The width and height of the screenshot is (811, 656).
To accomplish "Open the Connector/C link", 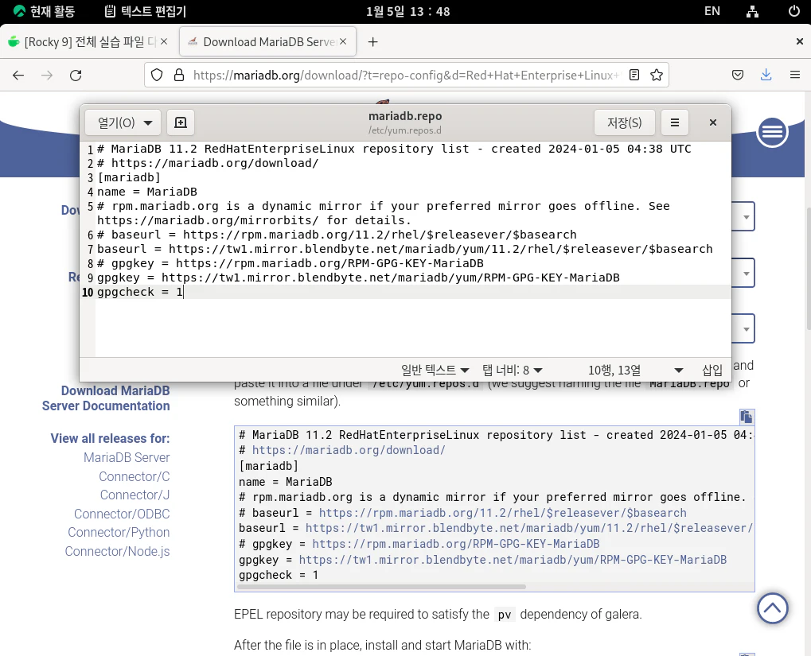I will pyautogui.click(x=135, y=476).
